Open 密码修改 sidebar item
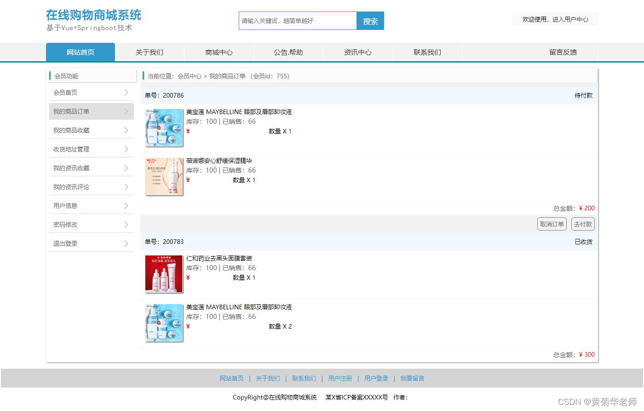This screenshot has width=644, height=411. coord(92,225)
